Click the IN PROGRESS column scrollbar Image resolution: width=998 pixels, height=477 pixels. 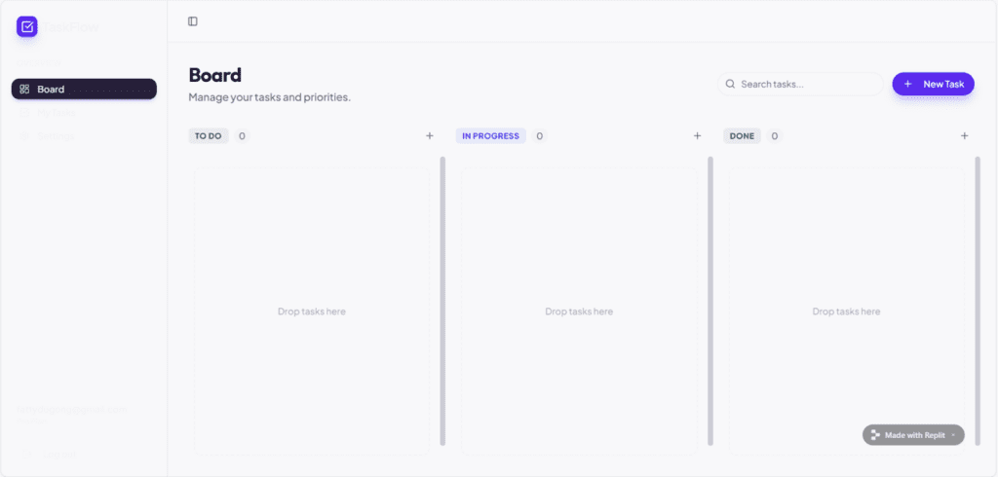(x=710, y=301)
